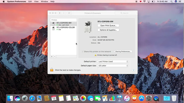Open Messages blue bubble icon in dock
Screen dimensions: 184x103
point(90,98)
